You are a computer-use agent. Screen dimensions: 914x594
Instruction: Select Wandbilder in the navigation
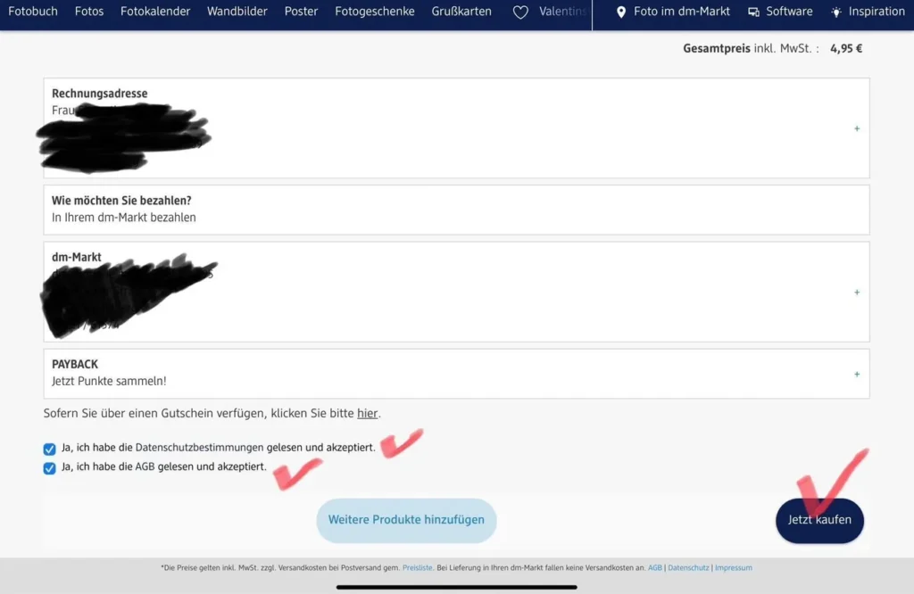pyautogui.click(x=237, y=12)
